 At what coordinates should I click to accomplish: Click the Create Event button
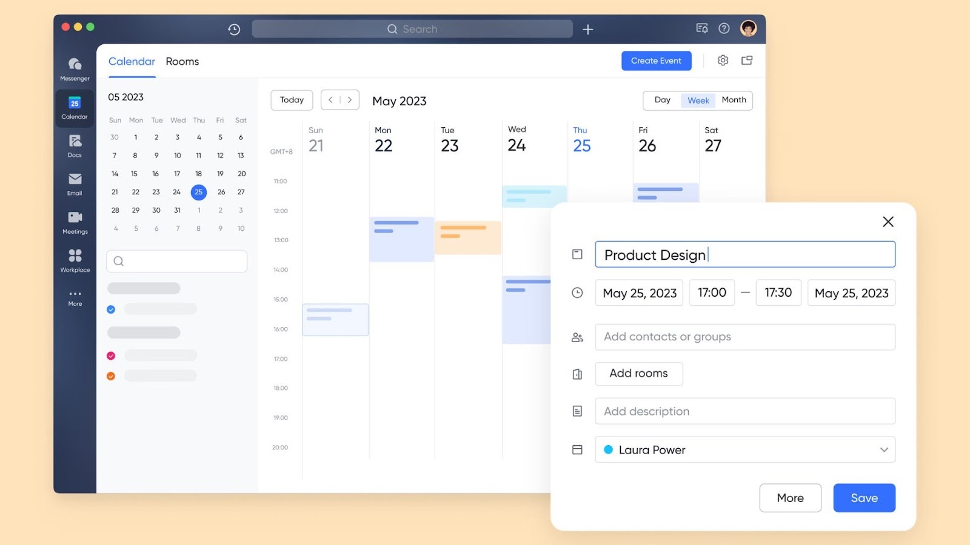pyautogui.click(x=656, y=61)
